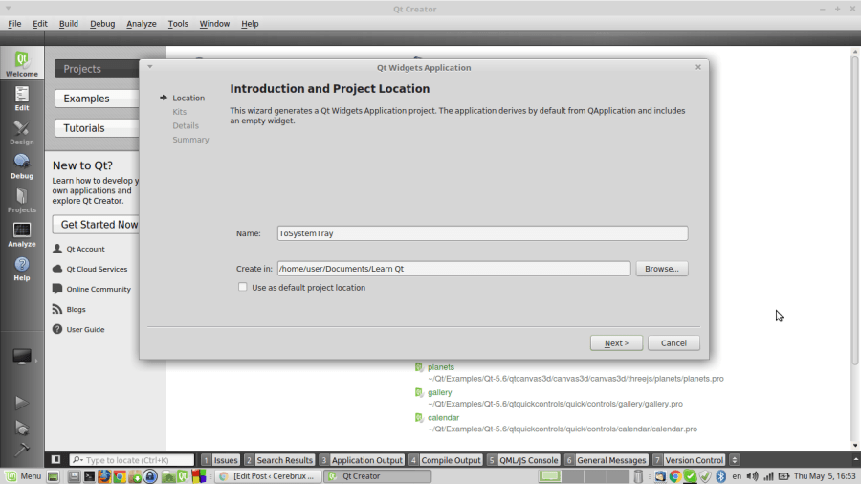
Task: Launch Firefox from taskbar panel
Action: pos(104,476)
